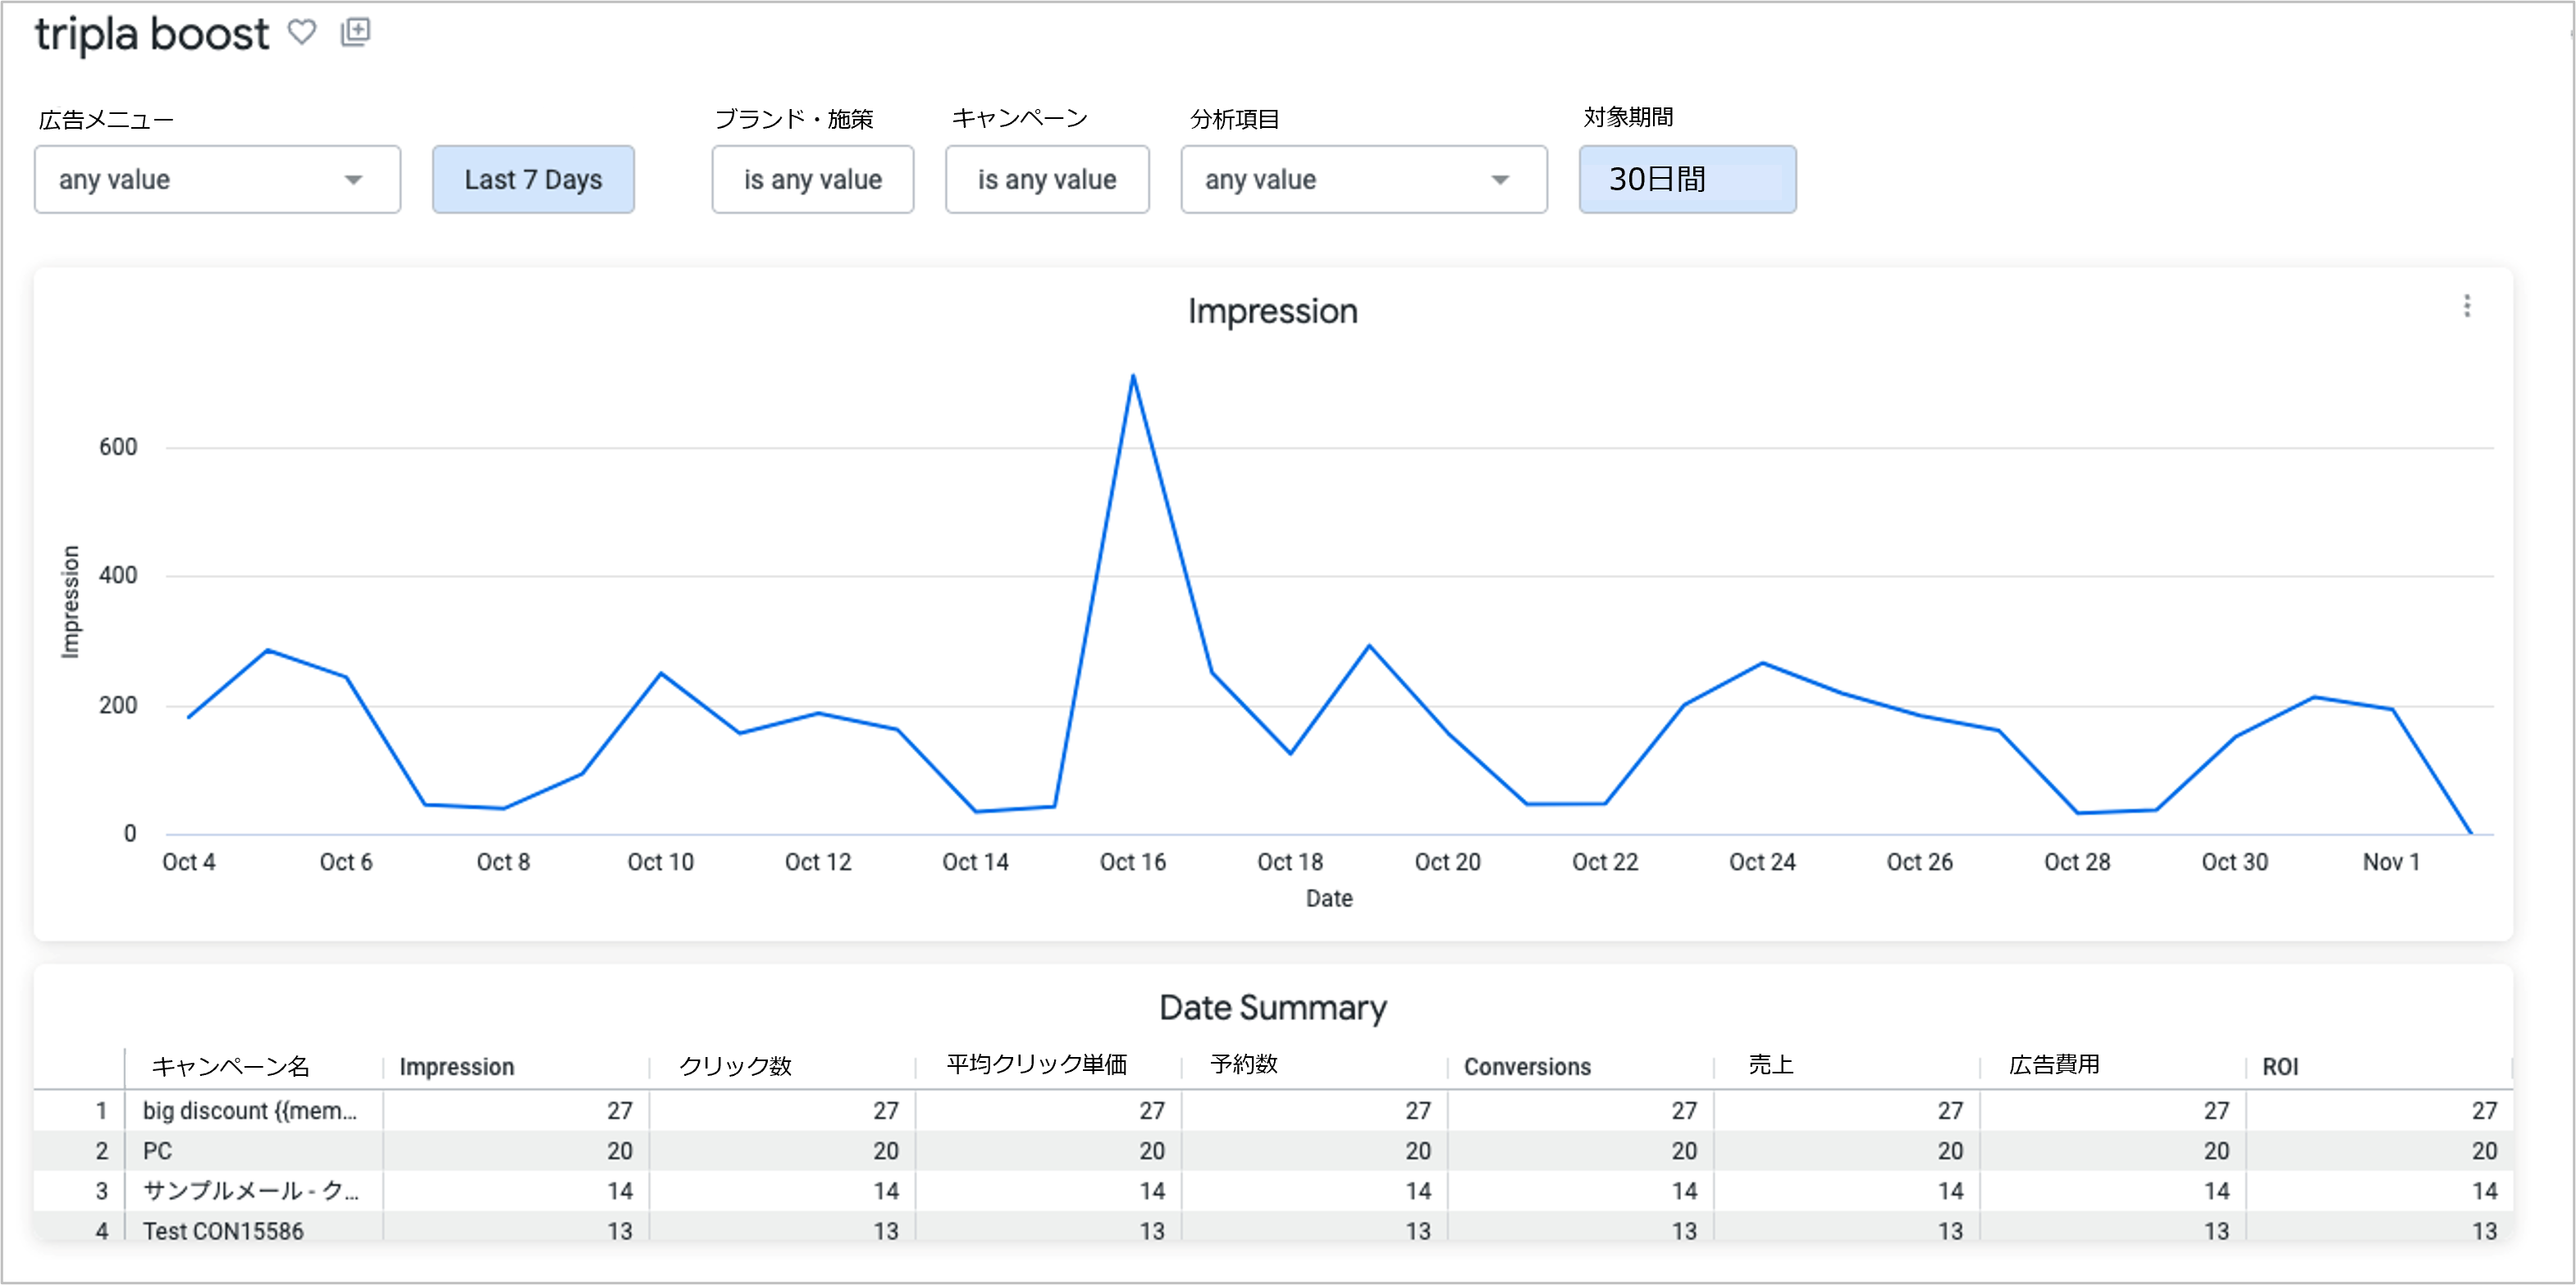Open キャンペーン is any value filter

click(x=1047, y=180)
